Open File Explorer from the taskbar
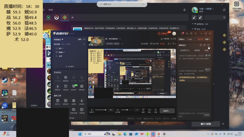The height and width of the screenshot is (137, 244). (x=119, y=134)
